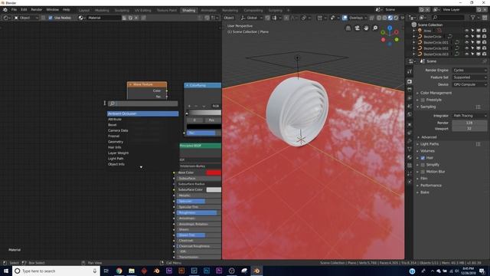This screenshot has width=490, height=276.
Task: Open the Render Engine dropdown showing Cycles
Action: point(469,71)
